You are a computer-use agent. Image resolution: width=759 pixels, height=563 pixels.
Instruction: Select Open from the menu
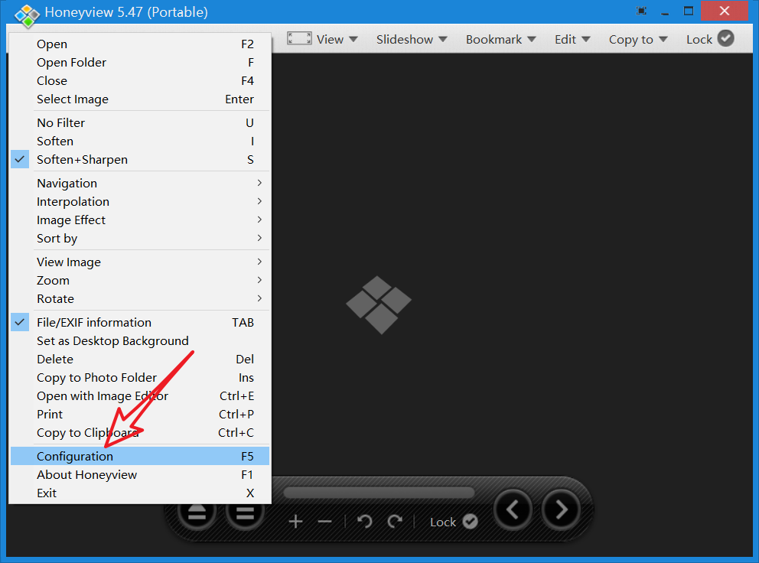click(140, 44)
